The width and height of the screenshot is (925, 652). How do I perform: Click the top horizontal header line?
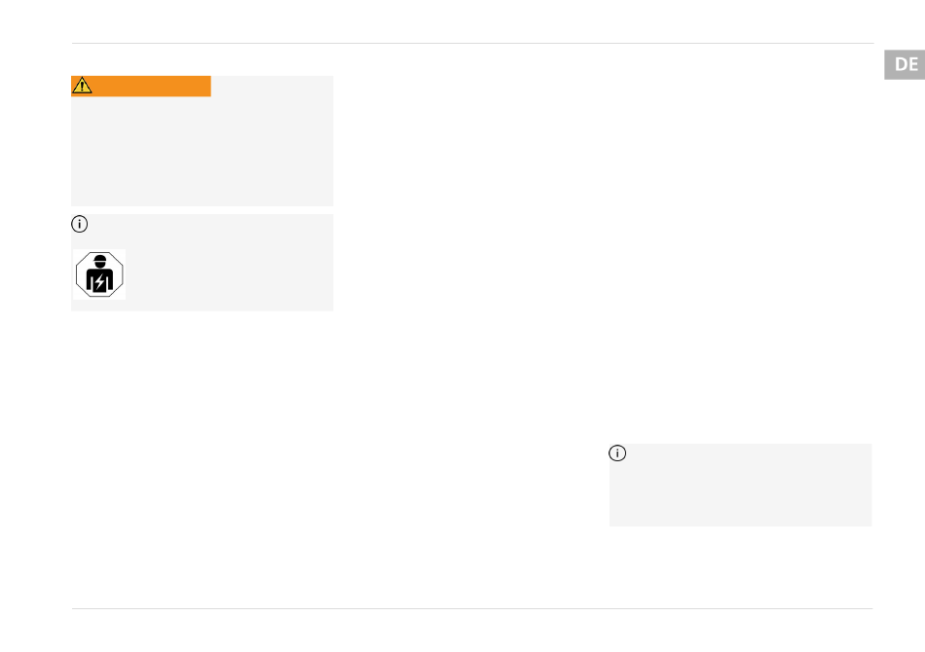point(472,43)
